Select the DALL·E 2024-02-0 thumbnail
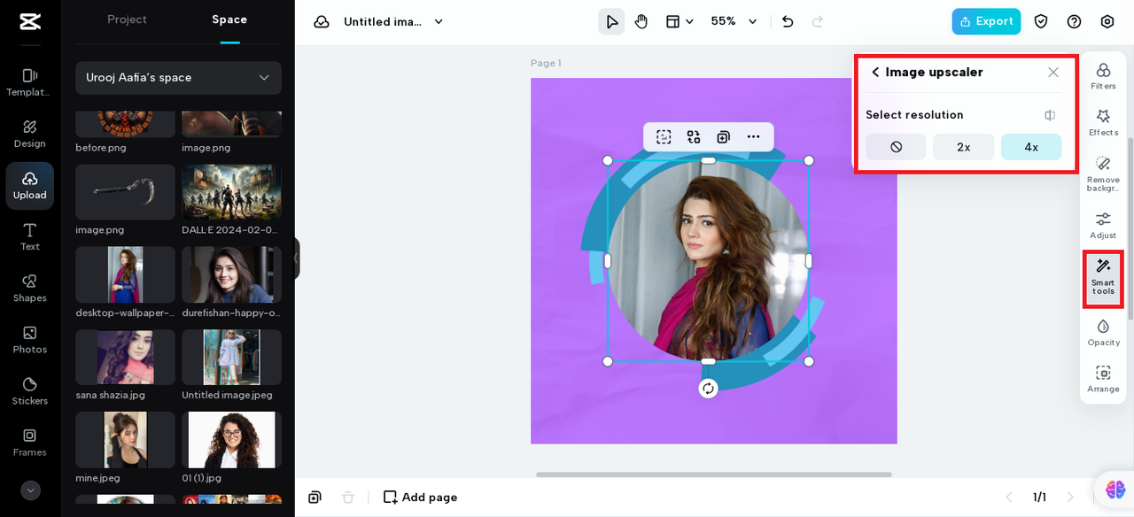Screen dimensions: 1134x517 231,192
